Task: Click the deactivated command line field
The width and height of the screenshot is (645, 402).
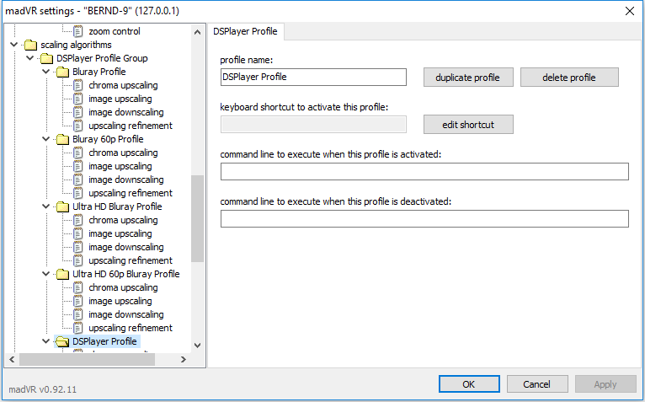Action: pos(424,219)
